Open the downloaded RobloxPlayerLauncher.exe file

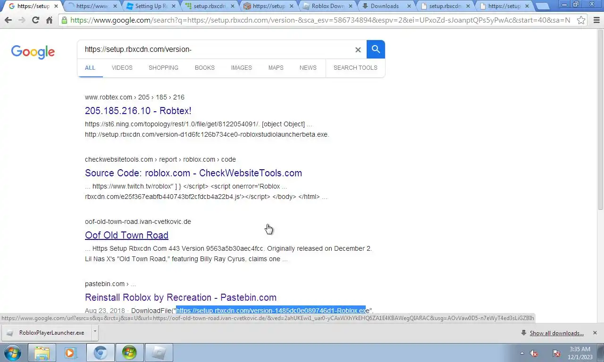pyautogui.click(x=46, y=333)
